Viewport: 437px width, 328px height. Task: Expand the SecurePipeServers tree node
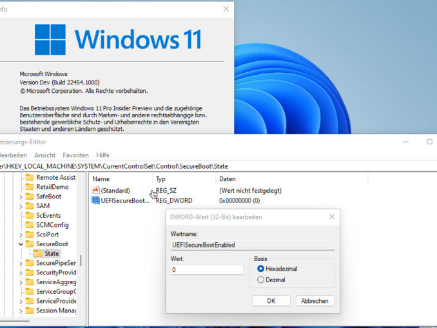pos(21,264)
